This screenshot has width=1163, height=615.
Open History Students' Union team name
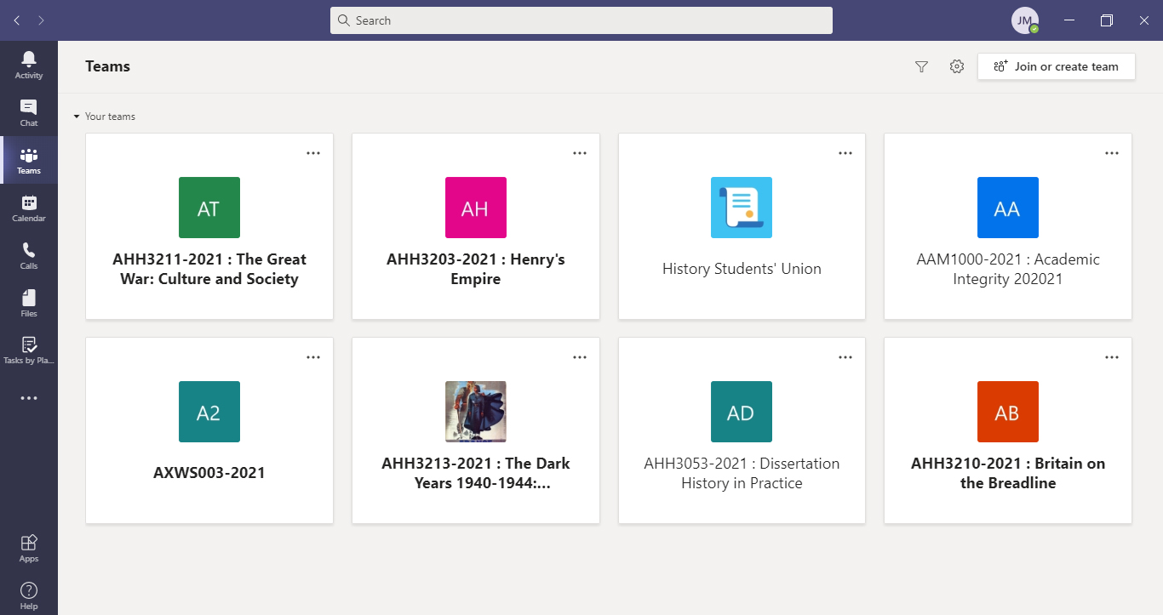click(742, 269)
